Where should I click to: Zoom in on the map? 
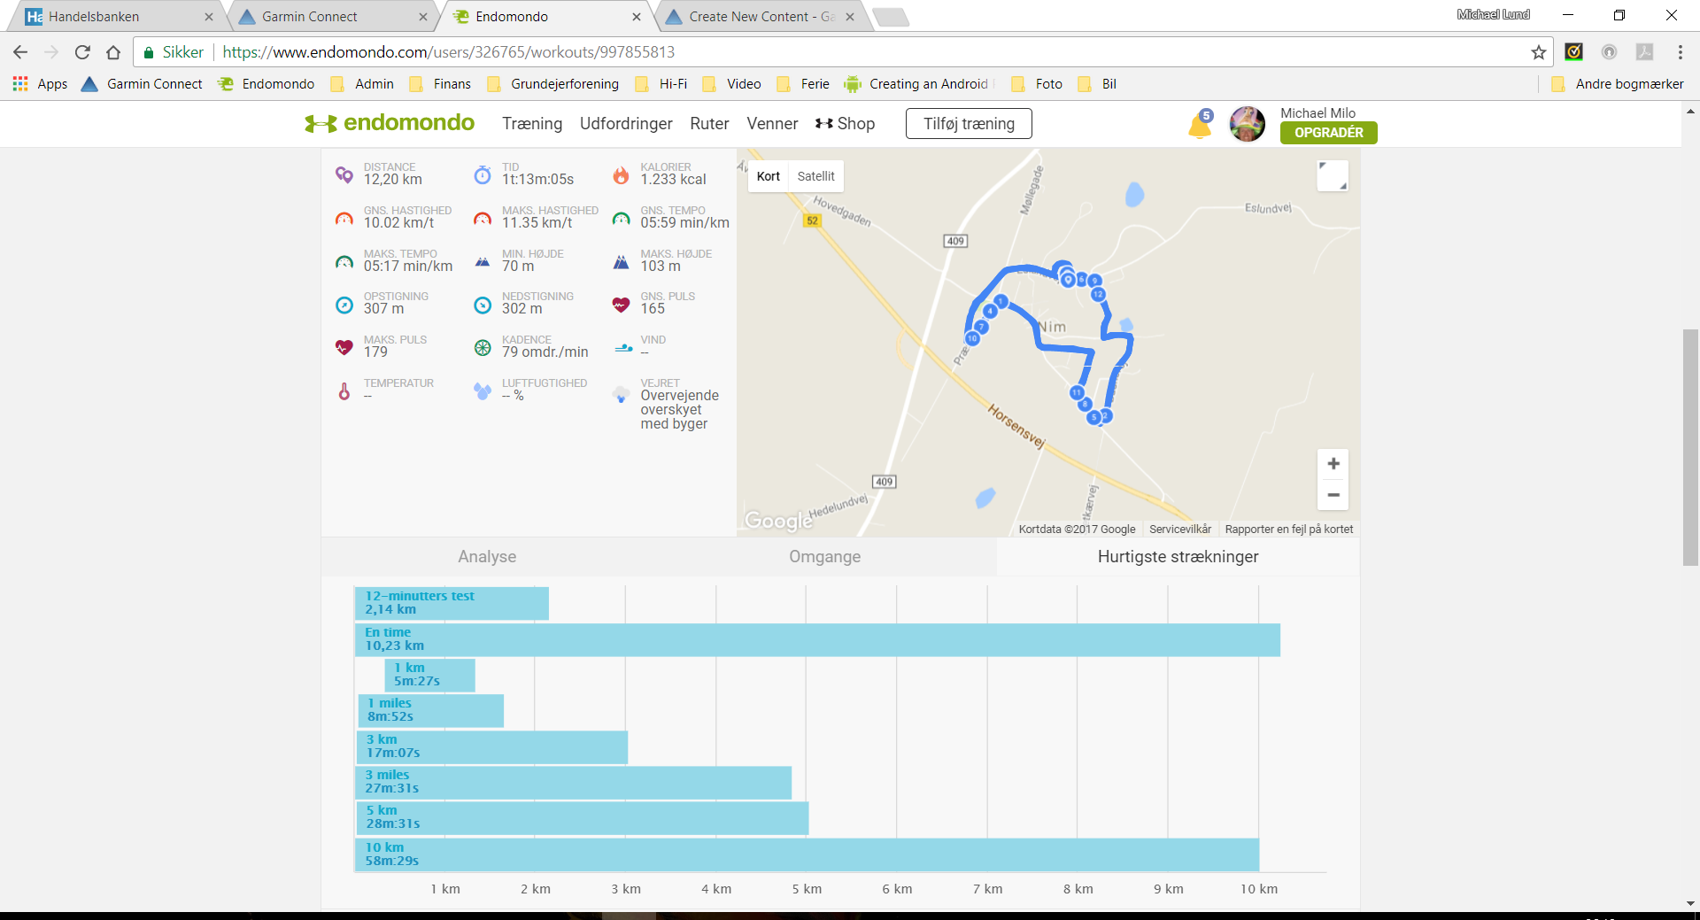pyautogui.click(x=1333, y=464)
